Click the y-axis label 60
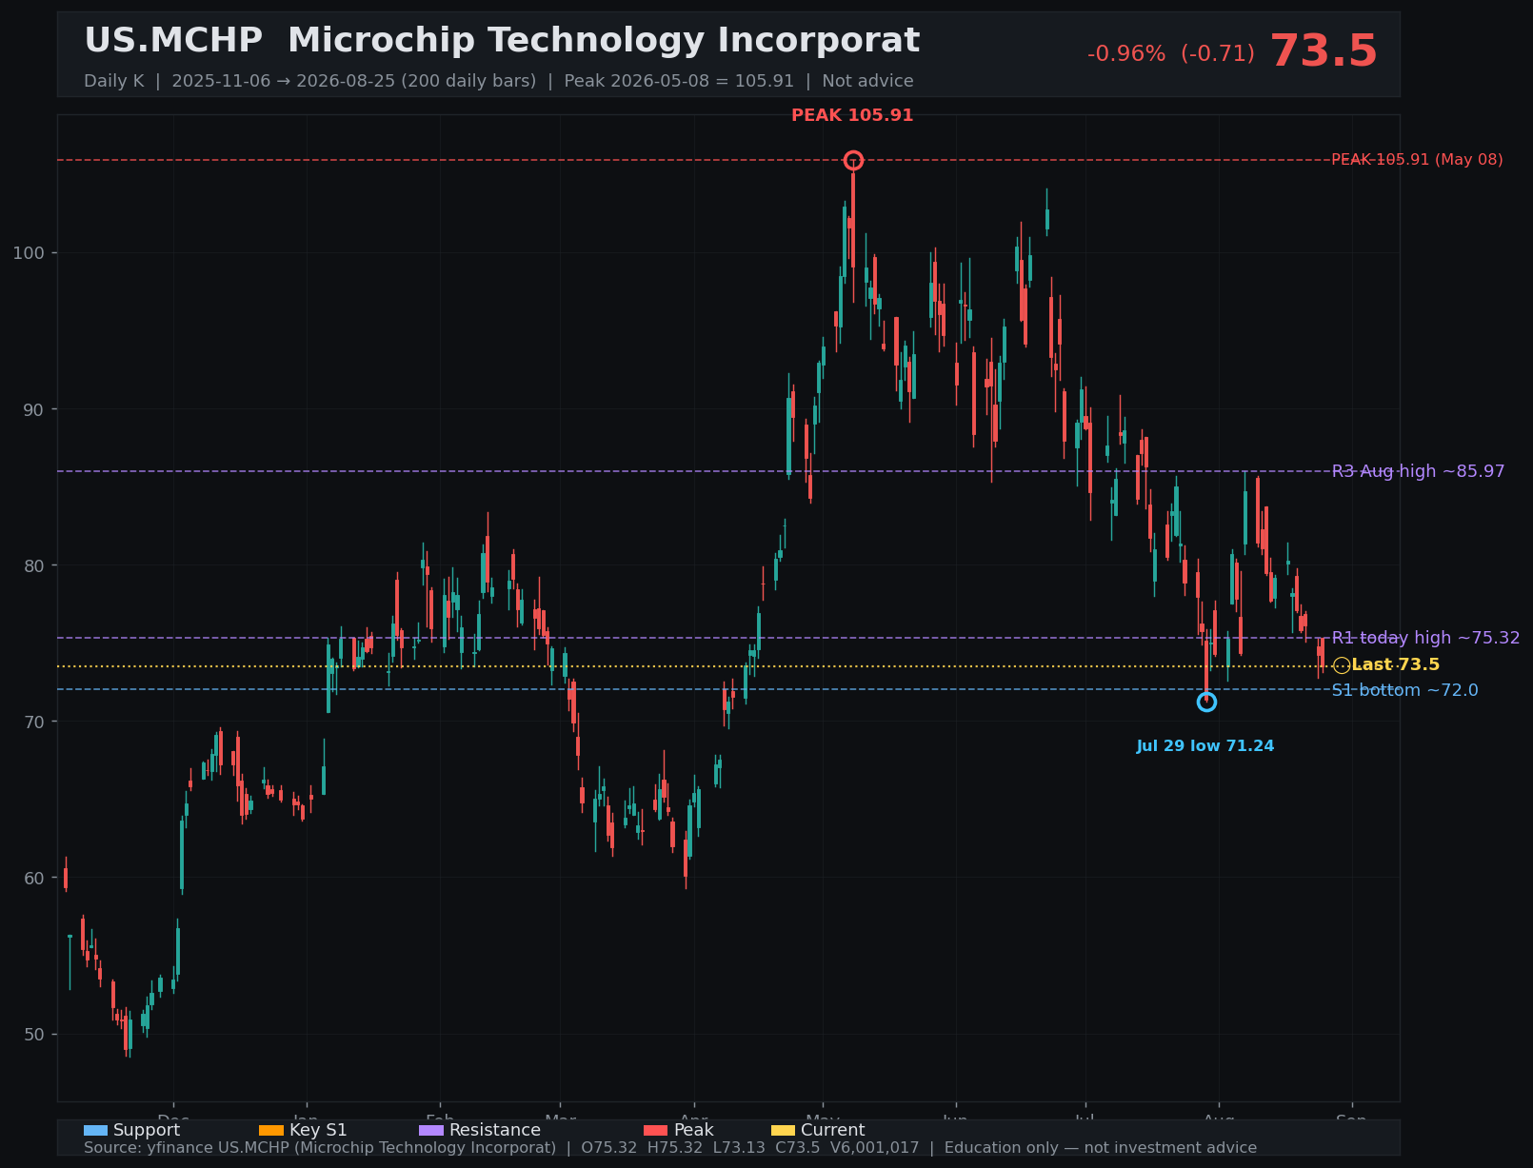 34,878
